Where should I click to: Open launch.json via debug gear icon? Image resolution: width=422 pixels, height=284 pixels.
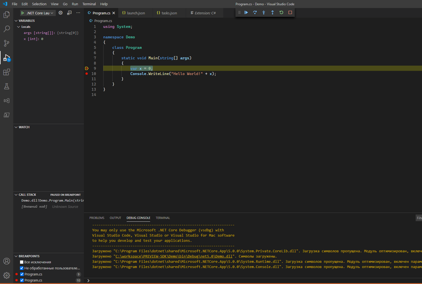coord(60,13)
